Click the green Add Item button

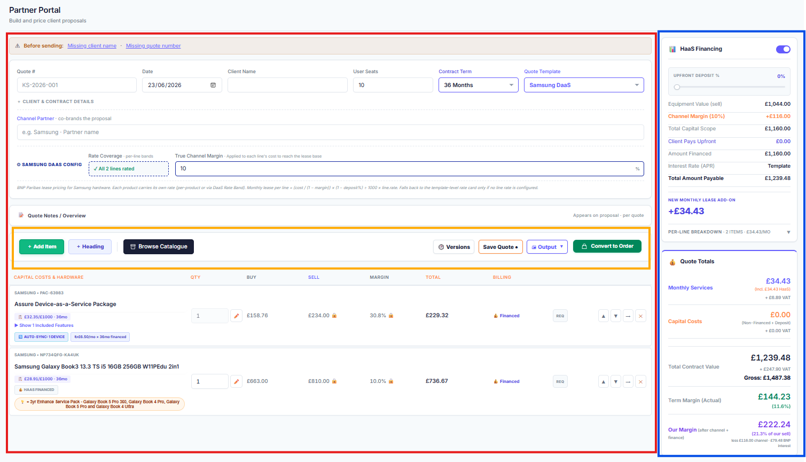pyautogui.click(x=42, y=247)
